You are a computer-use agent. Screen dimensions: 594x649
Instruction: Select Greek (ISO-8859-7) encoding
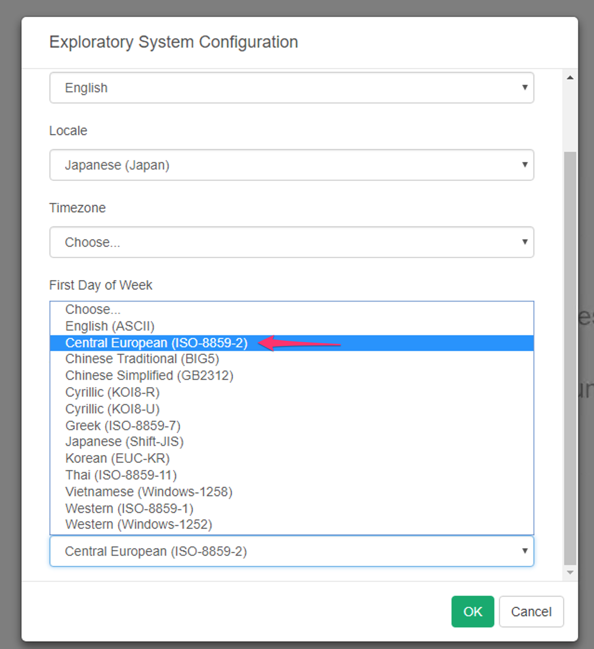click(x=123, y=426)
